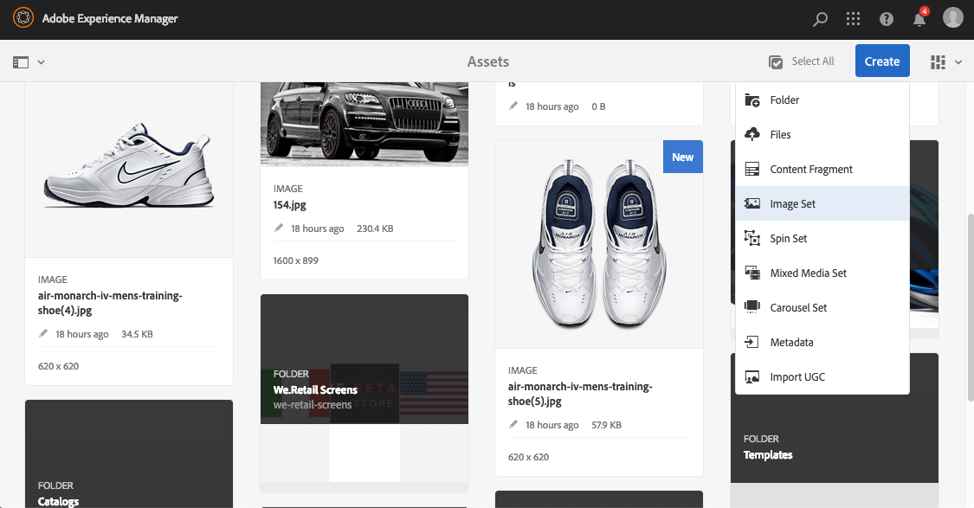974x508 pixels.
Task: Choose Files from the Create menu
Action: [822, 135]
